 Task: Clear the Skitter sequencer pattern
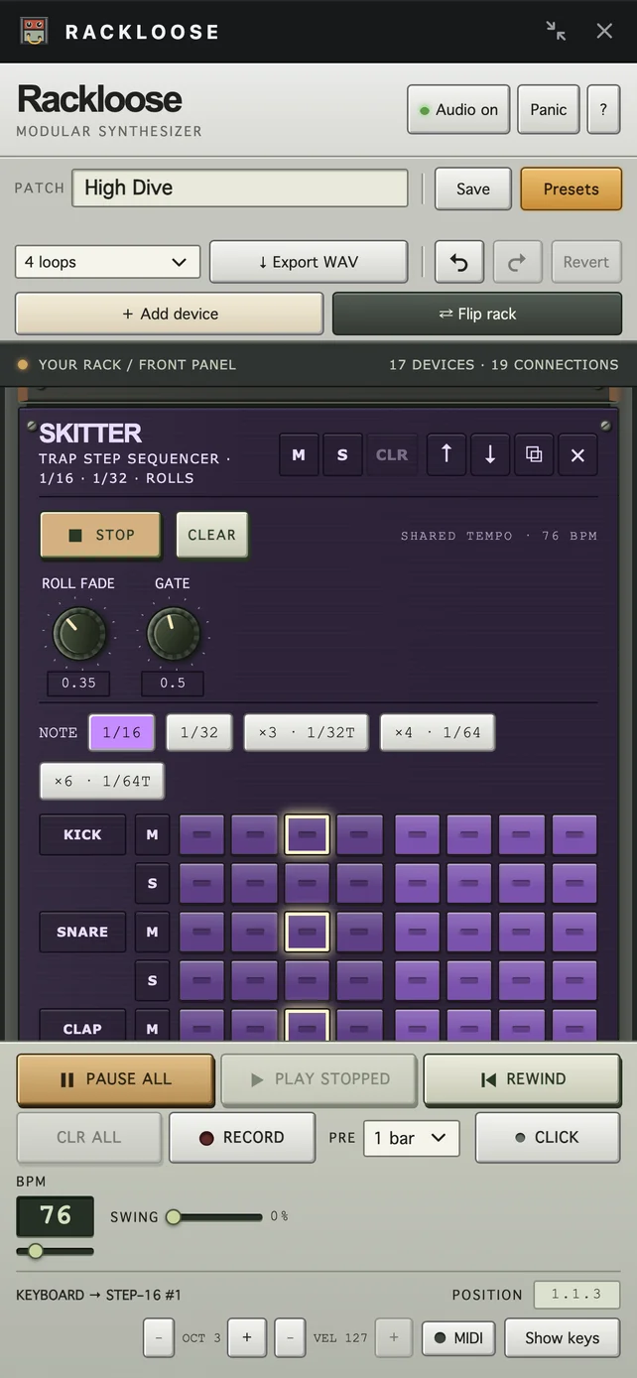click(212, 535)
